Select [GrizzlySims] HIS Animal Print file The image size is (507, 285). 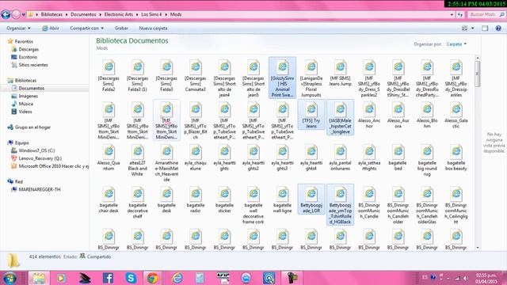point(282,78)
